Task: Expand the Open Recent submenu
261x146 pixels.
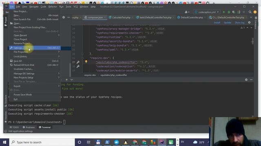Action: (35, 35)
